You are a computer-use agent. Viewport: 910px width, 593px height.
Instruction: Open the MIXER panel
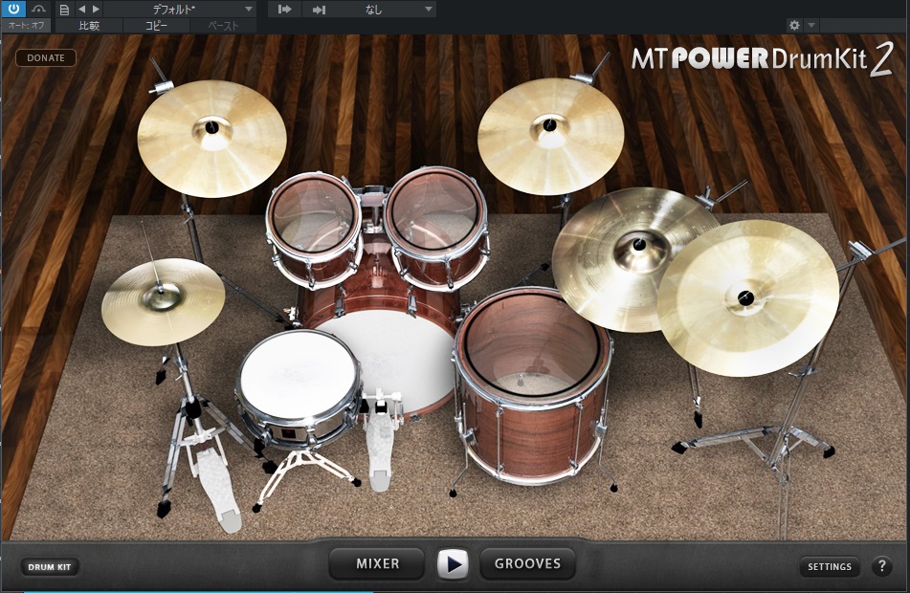click(x=377, y=563)
